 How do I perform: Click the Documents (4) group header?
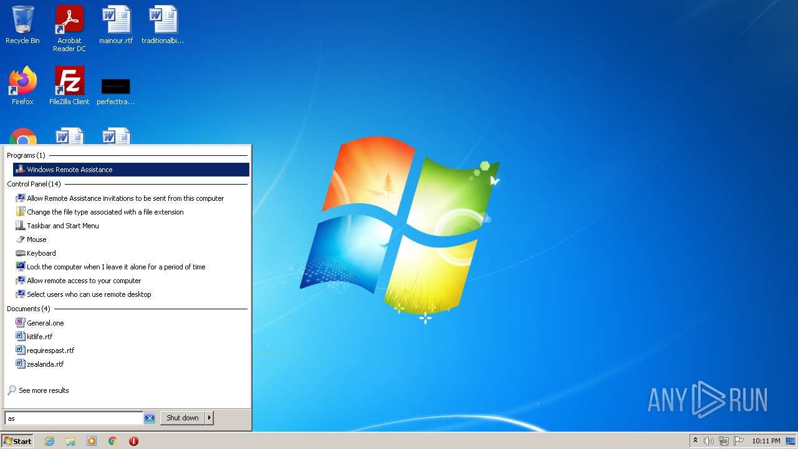29,309
